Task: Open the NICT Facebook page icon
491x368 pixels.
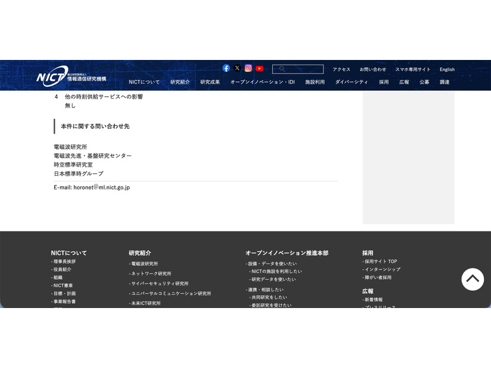Action: (x=226, y=68)
